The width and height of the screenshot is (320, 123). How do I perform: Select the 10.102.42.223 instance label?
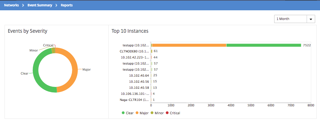(135, 57)
